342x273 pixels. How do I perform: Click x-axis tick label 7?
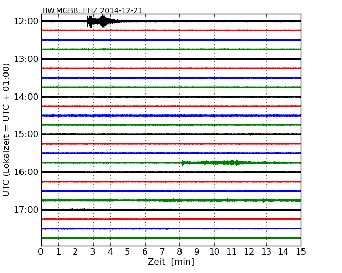point(162,252)
